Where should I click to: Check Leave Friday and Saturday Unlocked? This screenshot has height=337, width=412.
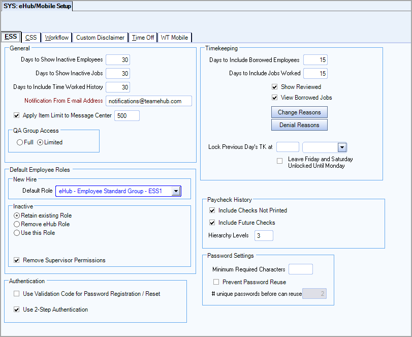[x=279, y=161]
